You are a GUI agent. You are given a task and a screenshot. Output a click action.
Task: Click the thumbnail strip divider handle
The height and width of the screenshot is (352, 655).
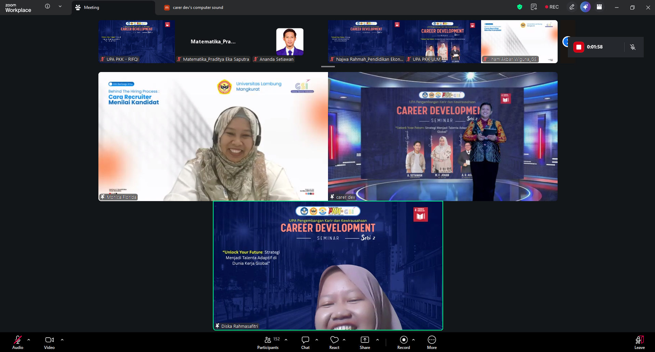[x=328, y=67]
